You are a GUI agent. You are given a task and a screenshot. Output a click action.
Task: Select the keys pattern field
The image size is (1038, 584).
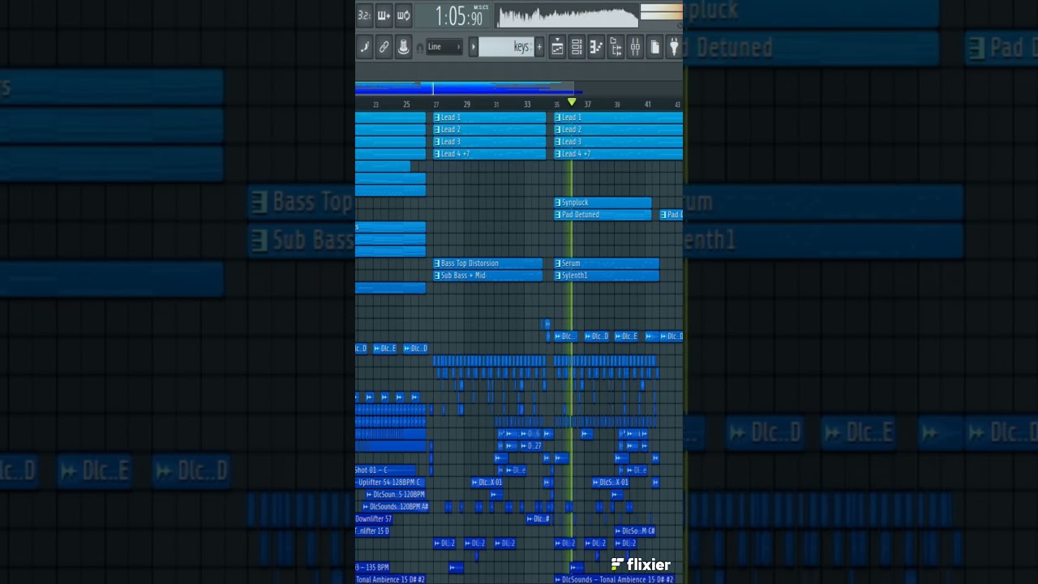(506, 47)
